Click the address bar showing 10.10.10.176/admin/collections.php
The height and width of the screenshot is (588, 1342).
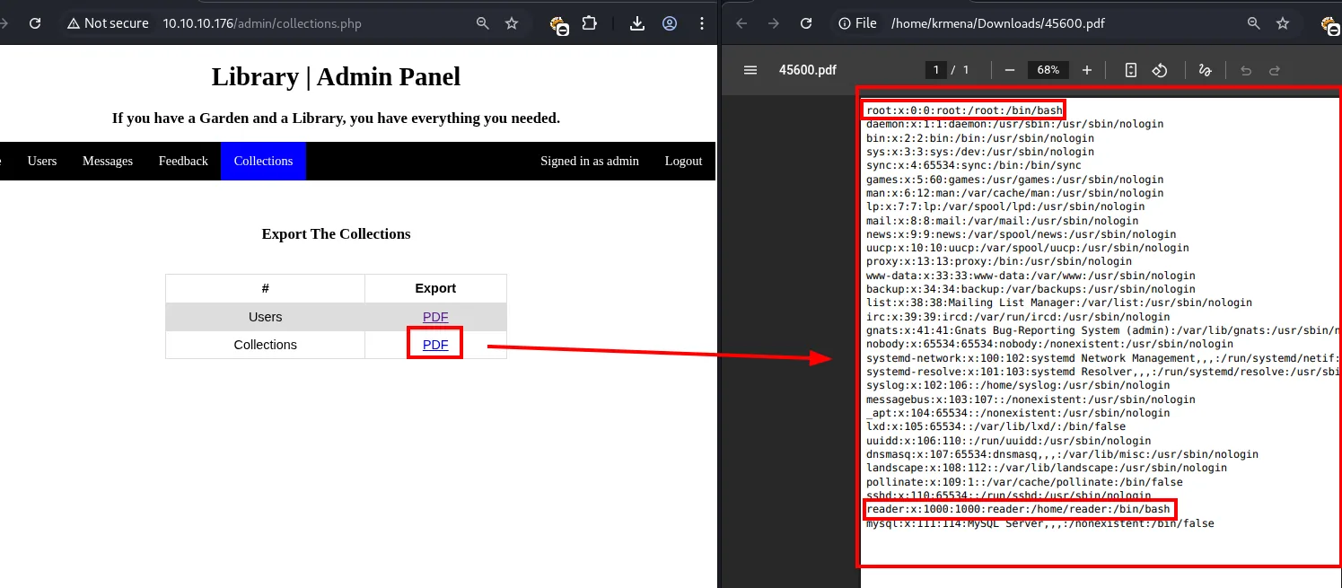pyautogui.click(x=262, y=23)
